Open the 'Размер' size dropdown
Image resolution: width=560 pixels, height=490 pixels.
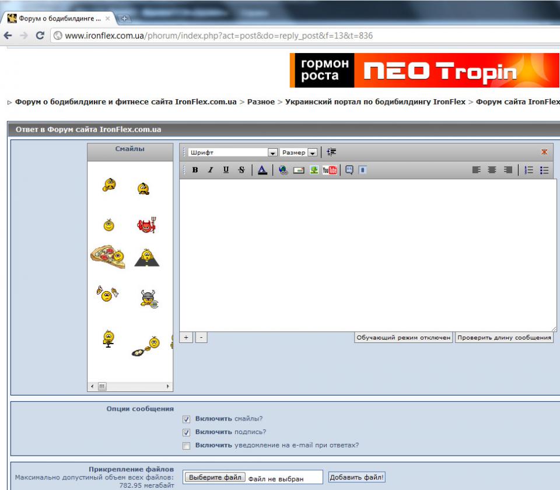tap(312, 153)
